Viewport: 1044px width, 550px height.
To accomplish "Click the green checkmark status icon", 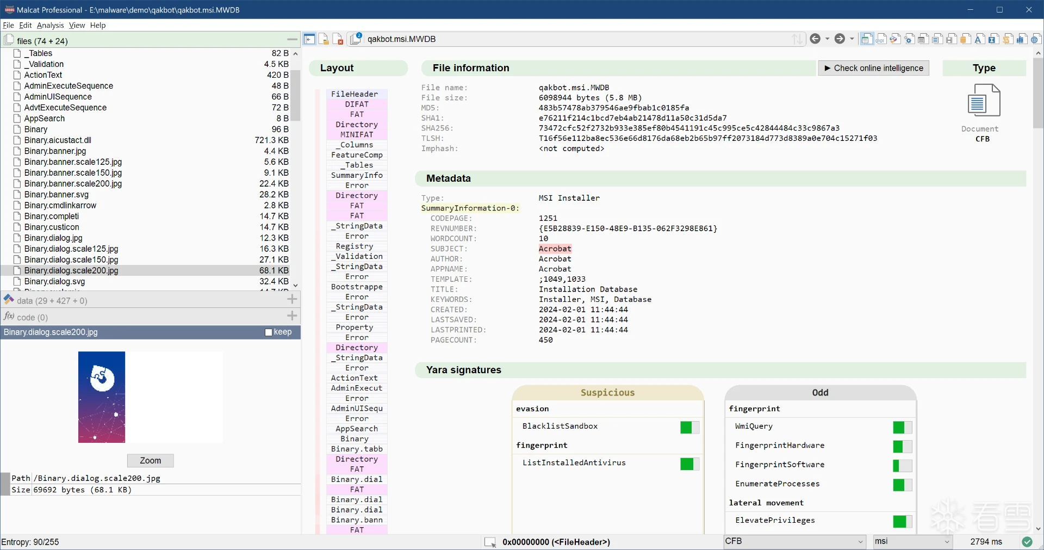I will click(x=1027, y=542).
